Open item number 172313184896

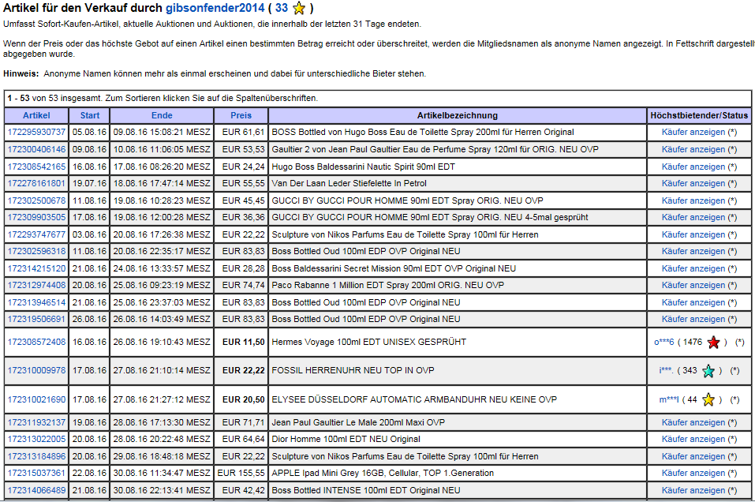coord(36,456)
